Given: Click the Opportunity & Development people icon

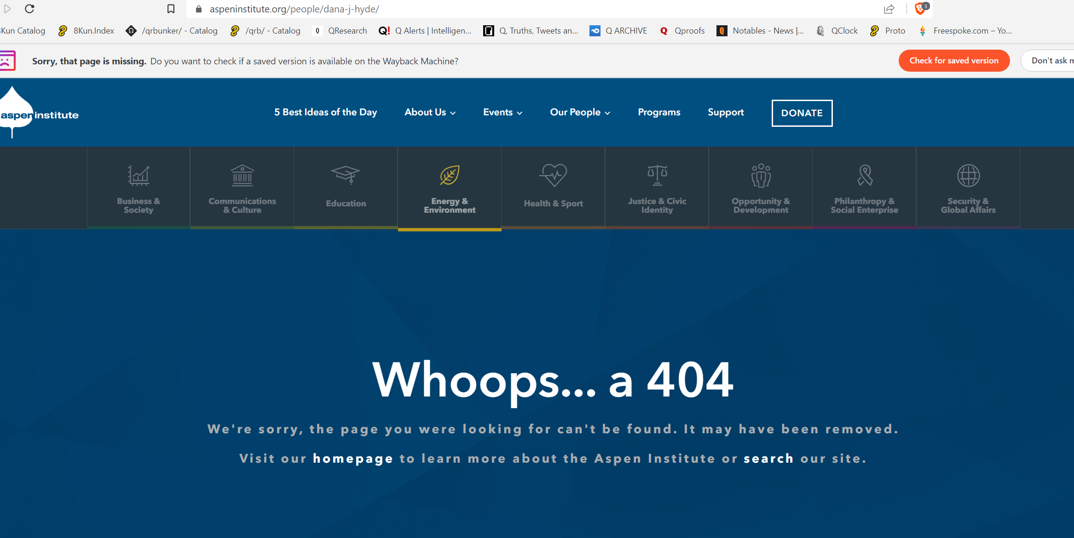Looking at the screenshot, I should 761,176.
